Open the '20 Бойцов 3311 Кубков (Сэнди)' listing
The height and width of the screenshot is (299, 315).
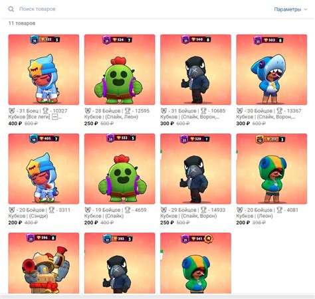[x=39, y=213]
